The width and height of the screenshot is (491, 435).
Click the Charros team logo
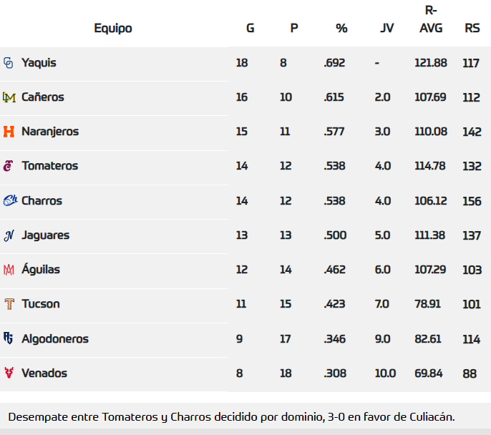point(9,201)
